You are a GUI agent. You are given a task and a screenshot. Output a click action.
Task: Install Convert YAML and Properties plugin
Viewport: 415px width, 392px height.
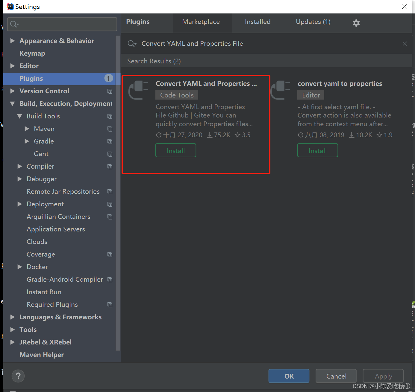click(176, 150)
